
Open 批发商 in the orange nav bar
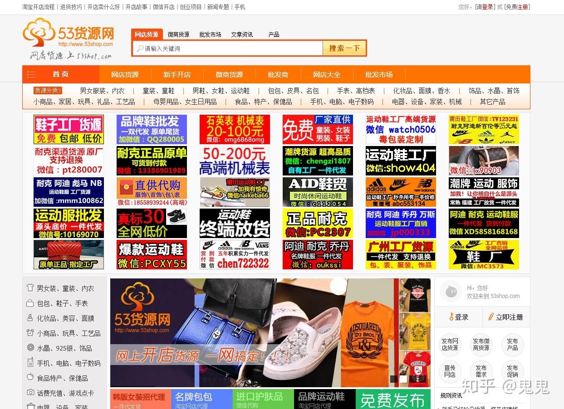[278, 74]
